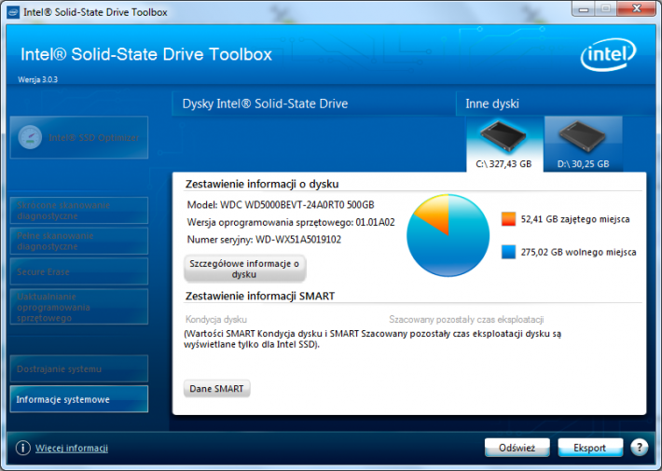Click the 275,02 GB wolnego miejsca label
The height and width of the screenshot is (471, 662).
[x=578, y=252]
